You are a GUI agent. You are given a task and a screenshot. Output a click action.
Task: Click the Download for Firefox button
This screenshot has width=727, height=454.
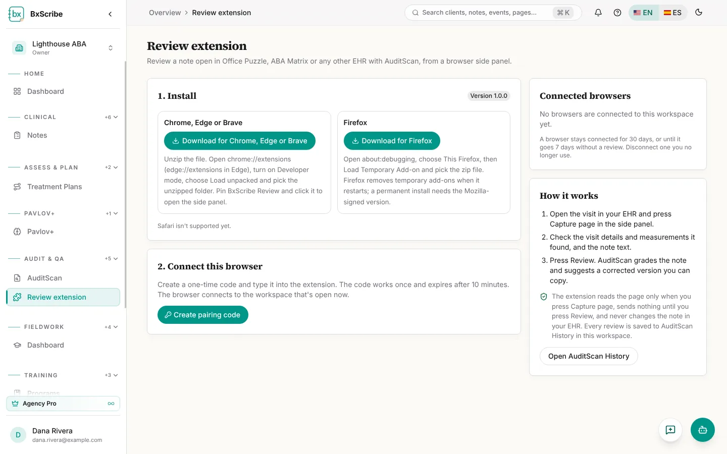(x=392, y=141)
